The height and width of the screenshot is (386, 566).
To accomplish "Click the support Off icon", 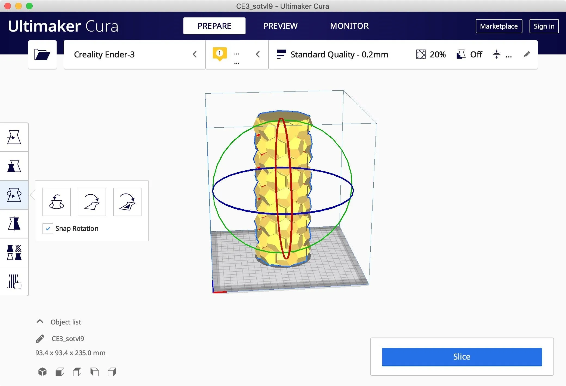I will (x=461, y=54).
